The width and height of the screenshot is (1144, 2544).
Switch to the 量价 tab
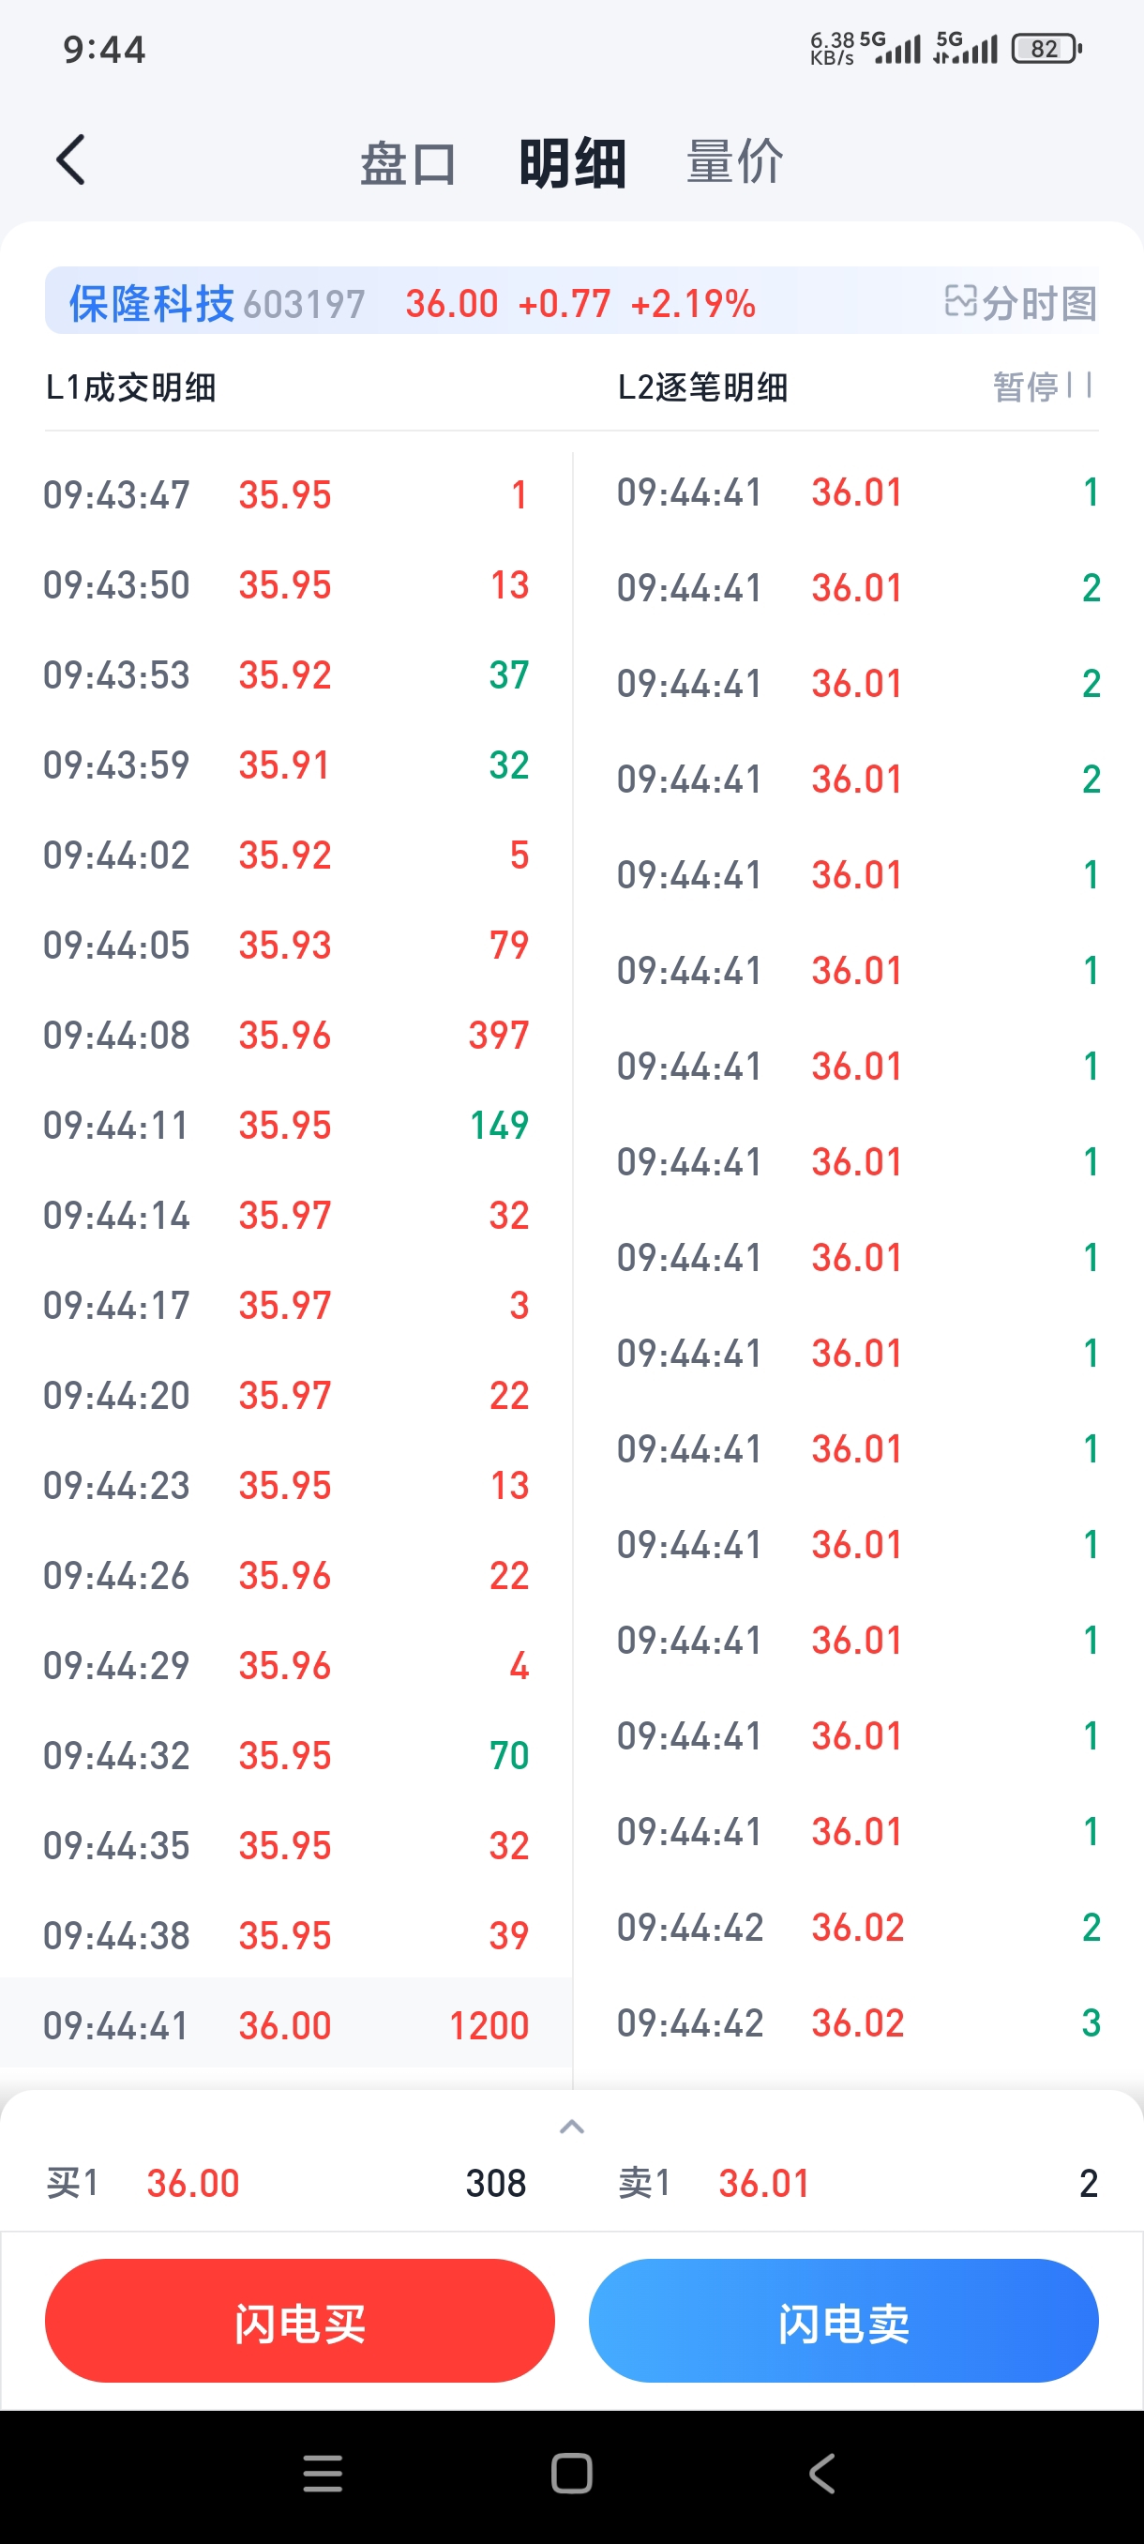tap(734, 163)
